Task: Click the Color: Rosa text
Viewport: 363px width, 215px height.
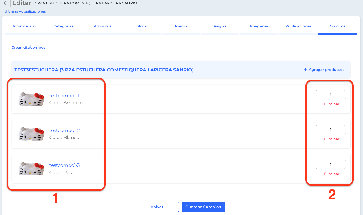Action: point(62,172)
